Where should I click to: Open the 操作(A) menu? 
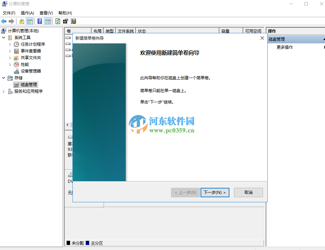click(27, 13)
